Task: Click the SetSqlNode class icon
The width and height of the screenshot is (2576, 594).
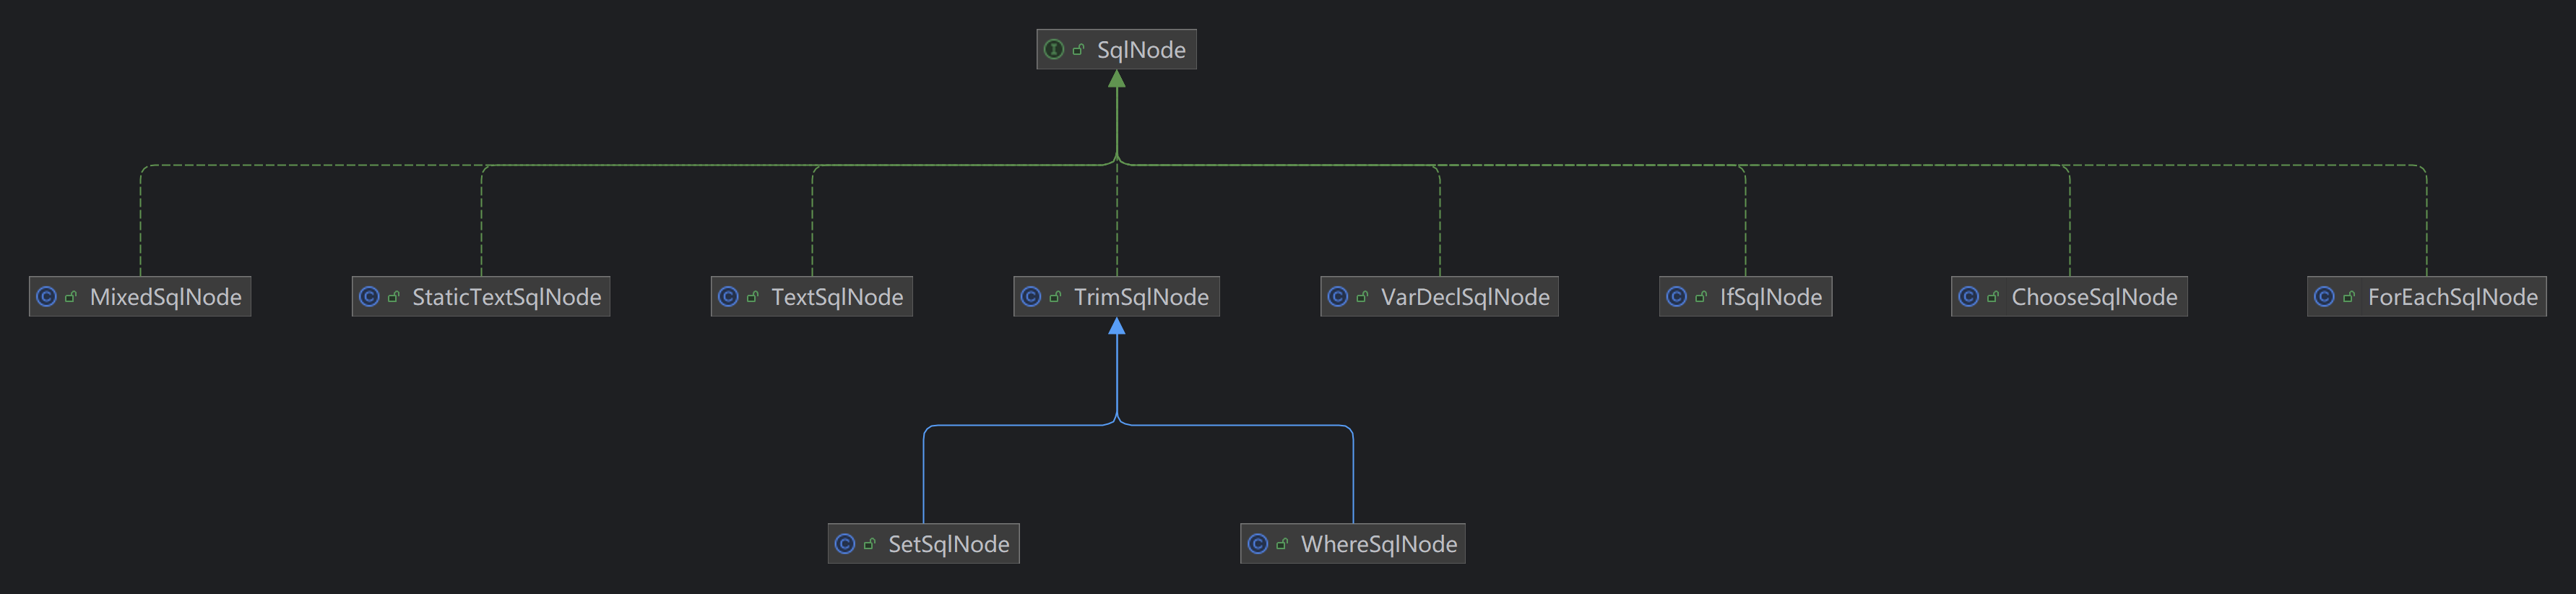Action: 845,543
